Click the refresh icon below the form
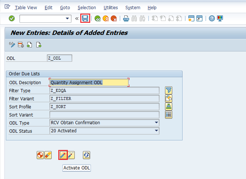Viewport: 246px width, 179px height. click(x=87, y=155)
